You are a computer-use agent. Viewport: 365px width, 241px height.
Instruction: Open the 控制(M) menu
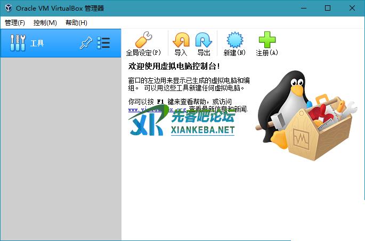tap(45, 23)
